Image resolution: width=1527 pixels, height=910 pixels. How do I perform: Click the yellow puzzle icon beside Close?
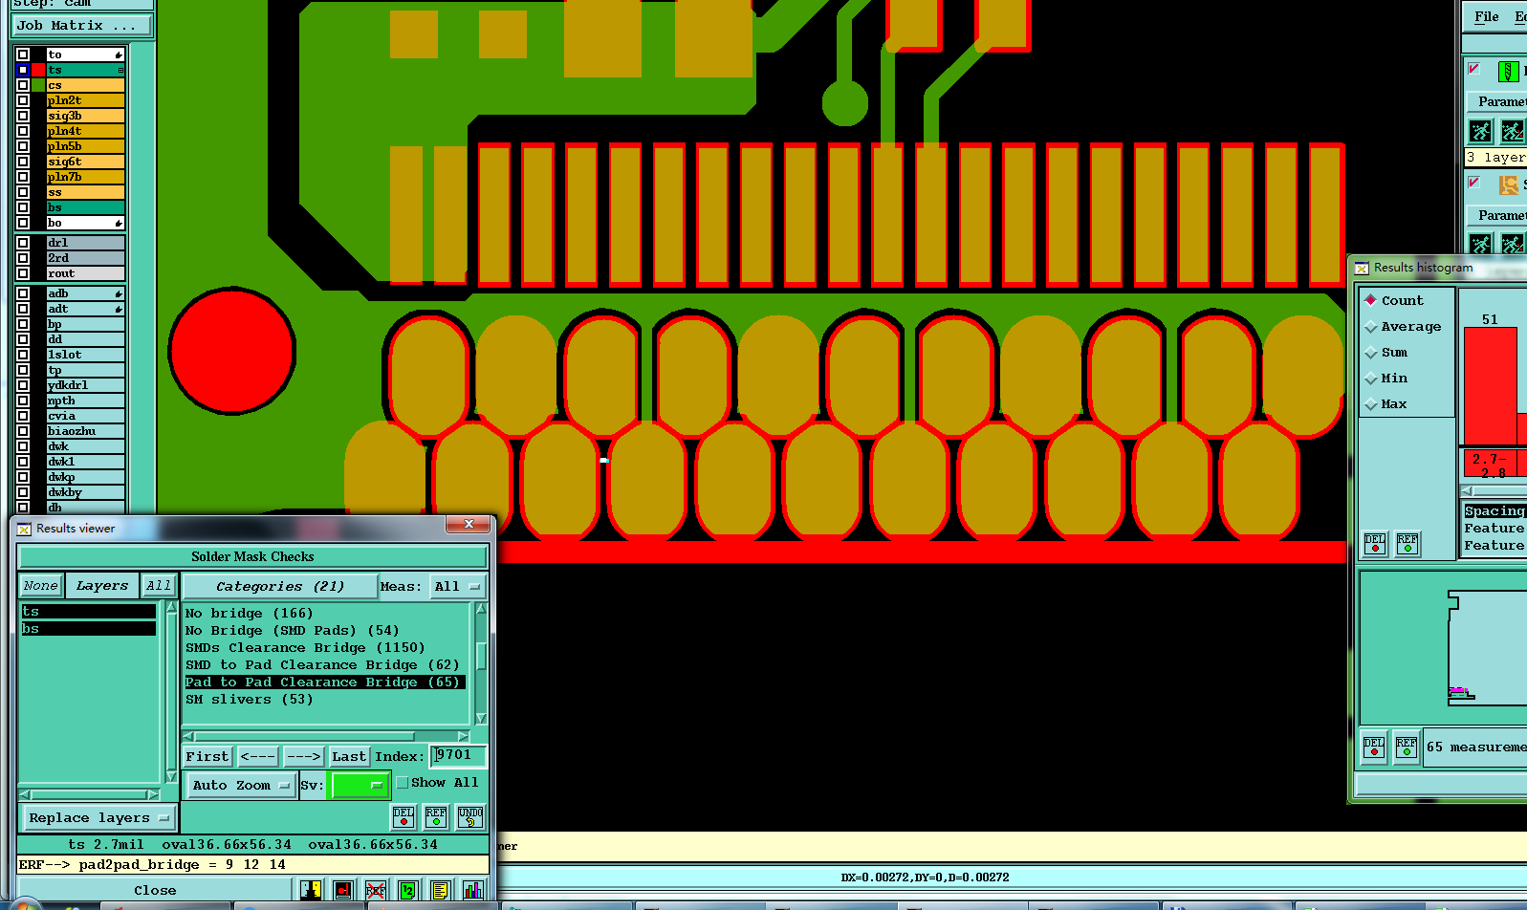(x=311, y=890)
